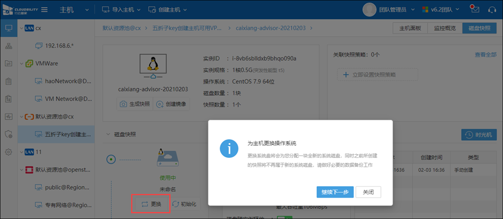The width and height of the screenshot is (503, 219).
Task: Click the hamburger menu icon beside the logo
Action: pos(45,10)
